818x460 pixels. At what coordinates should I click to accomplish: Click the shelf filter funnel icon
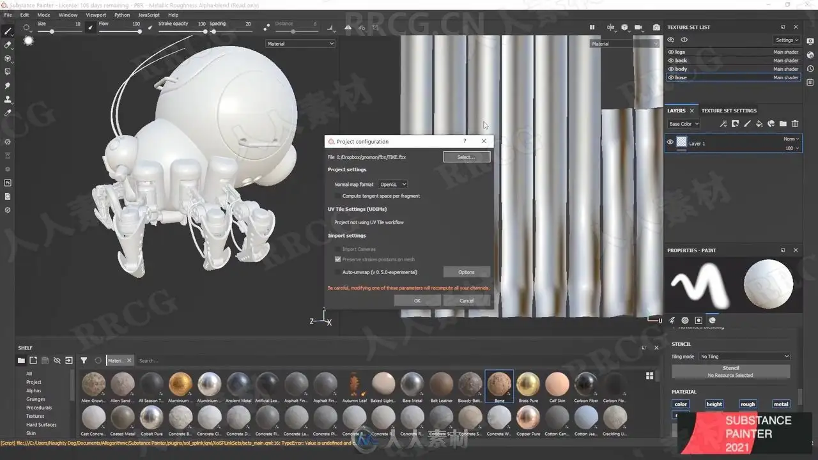click(84, 360)
